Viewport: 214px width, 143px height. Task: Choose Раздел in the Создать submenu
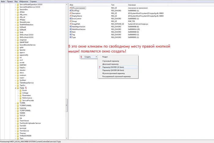click(x=118, y=57)
